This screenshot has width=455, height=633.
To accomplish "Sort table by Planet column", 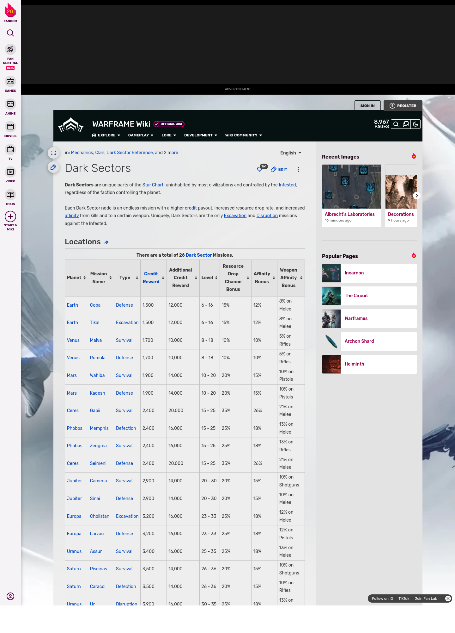I will 85,278.
